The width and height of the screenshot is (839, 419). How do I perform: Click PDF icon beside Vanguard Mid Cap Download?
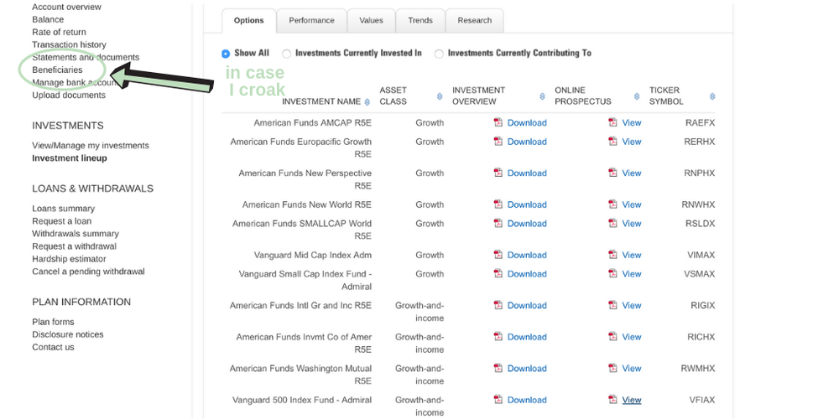(498, 255)
